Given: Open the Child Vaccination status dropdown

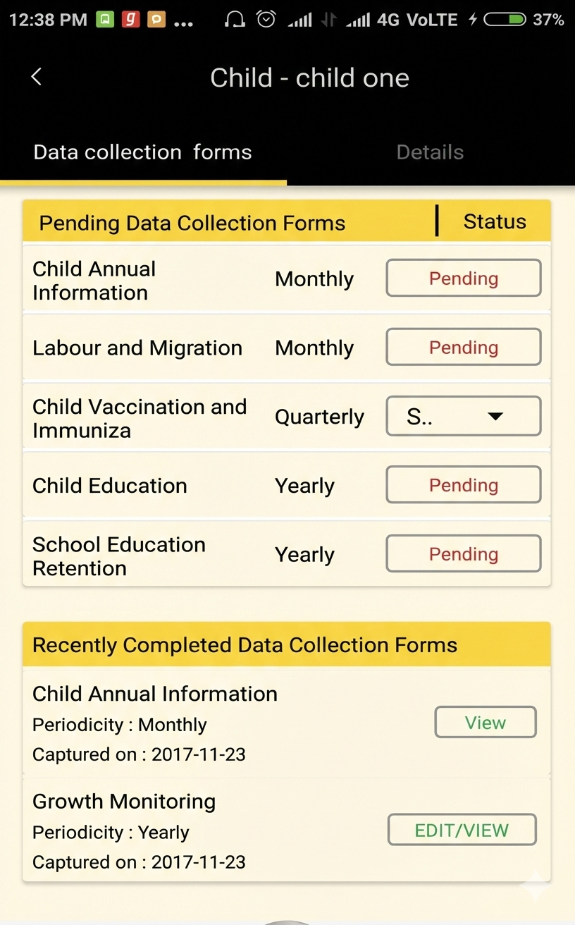Looking at the screenshot, I should (x=464, y=416).
